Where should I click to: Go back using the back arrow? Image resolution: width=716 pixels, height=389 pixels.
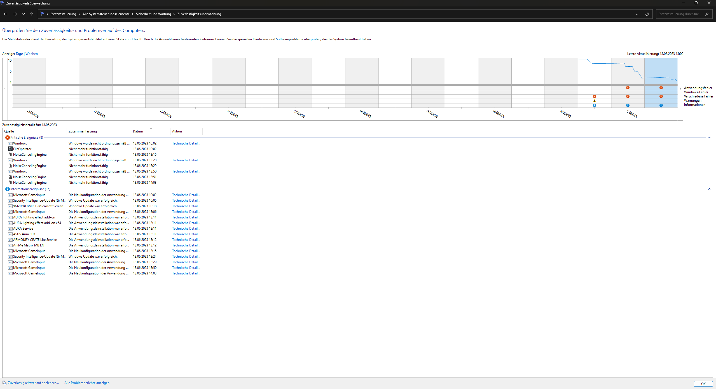coord(5,14)
